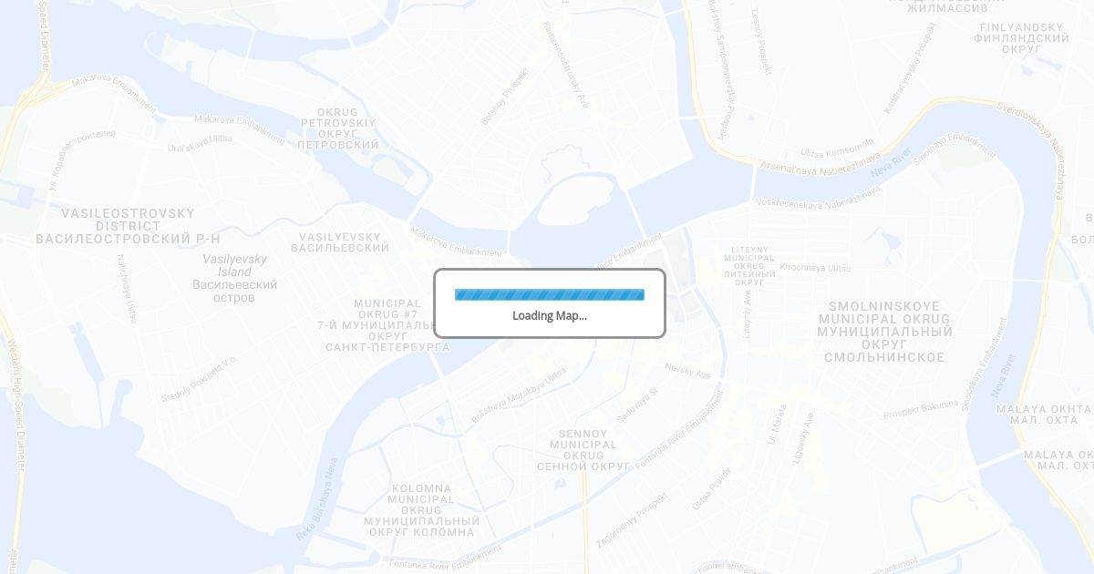
Task: Click the Sadovaya St street label
Action: 636,405
